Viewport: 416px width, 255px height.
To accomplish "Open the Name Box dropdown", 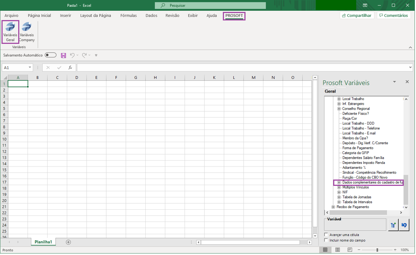I will click(x=30, y=68).
